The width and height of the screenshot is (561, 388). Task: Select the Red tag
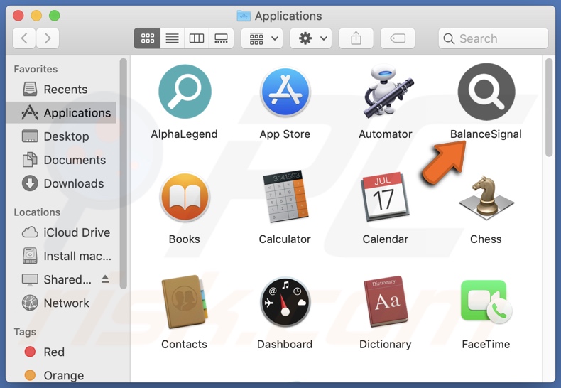pos(61,352)
